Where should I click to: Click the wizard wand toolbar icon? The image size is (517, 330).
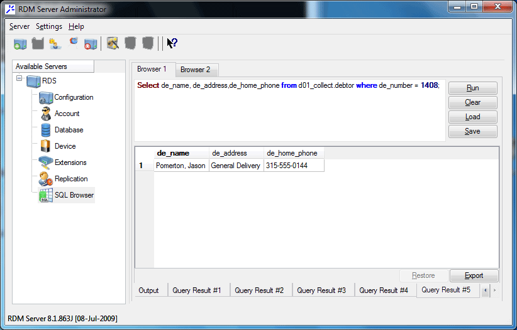tap(113, 43)
